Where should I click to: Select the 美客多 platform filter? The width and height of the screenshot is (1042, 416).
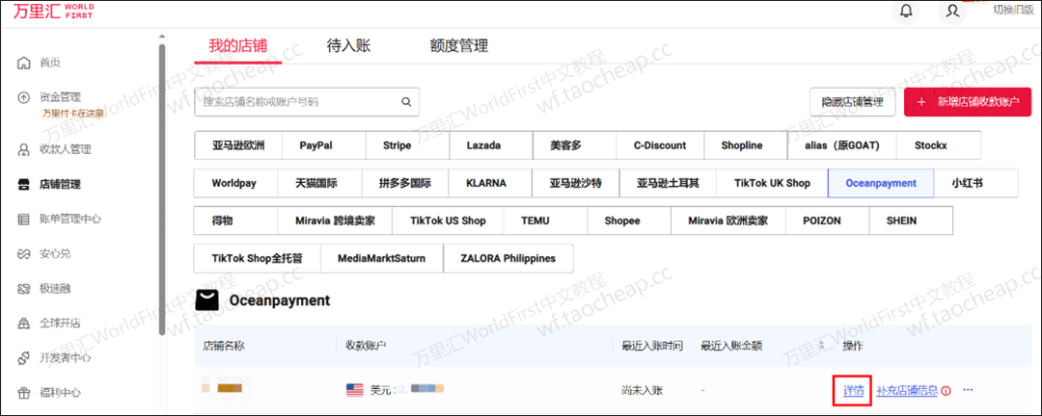point(575,145)
